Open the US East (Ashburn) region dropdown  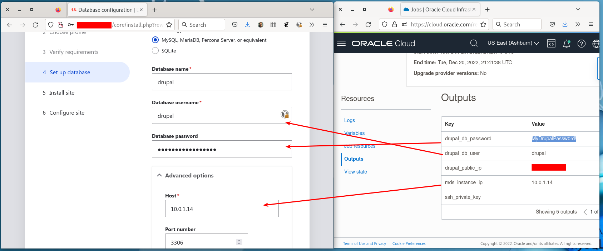click(x=513, y=43)
